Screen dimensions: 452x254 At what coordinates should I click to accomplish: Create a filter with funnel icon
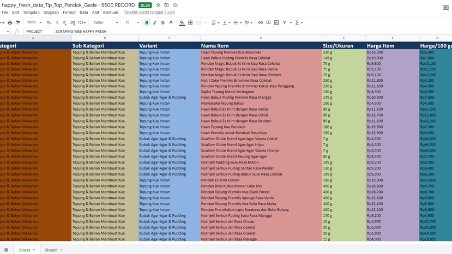(x=285, y=22)
